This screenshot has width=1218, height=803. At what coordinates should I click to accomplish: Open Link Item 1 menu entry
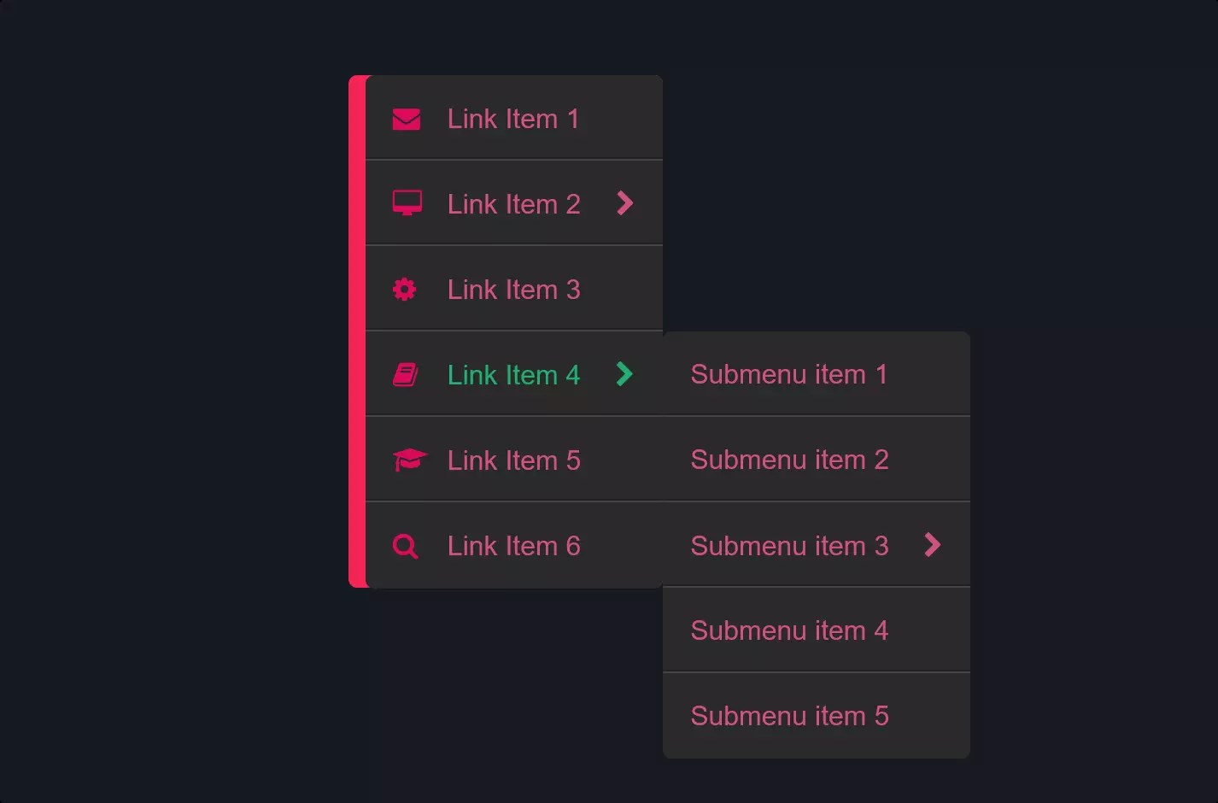[513, 119]
